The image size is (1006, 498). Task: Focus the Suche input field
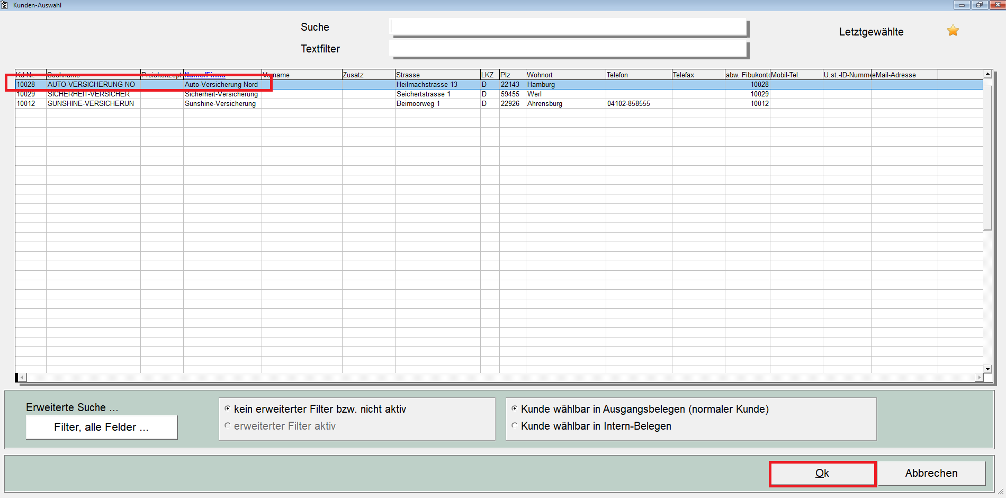coord(569,27)
